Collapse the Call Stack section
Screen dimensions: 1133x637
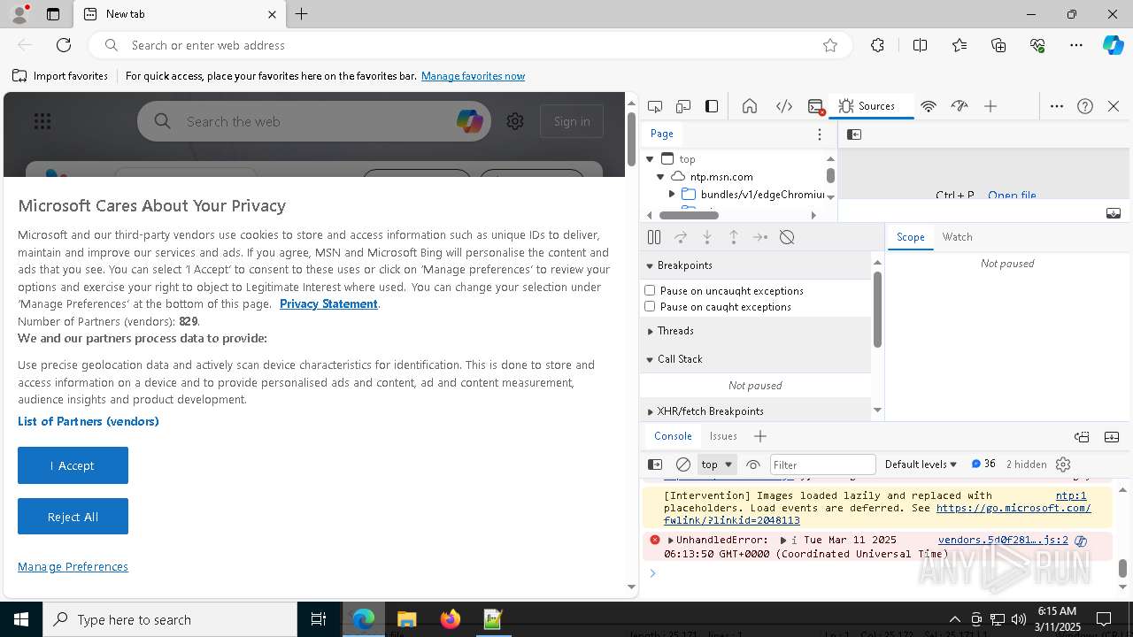pyautogui.click(x=756, y=359)
